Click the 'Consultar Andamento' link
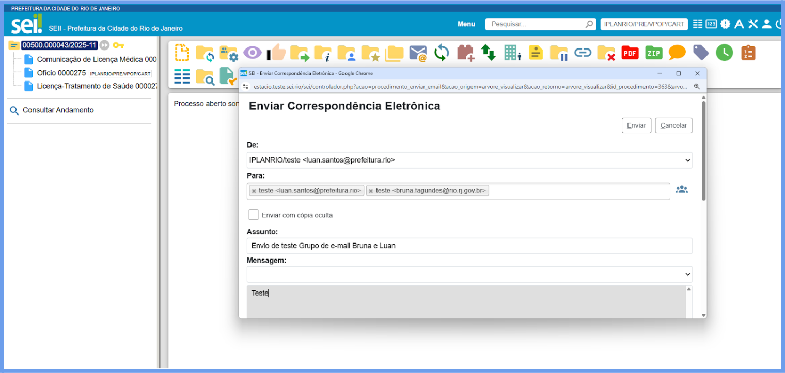This screenshot has width=785, height=373. click(58, 110)
